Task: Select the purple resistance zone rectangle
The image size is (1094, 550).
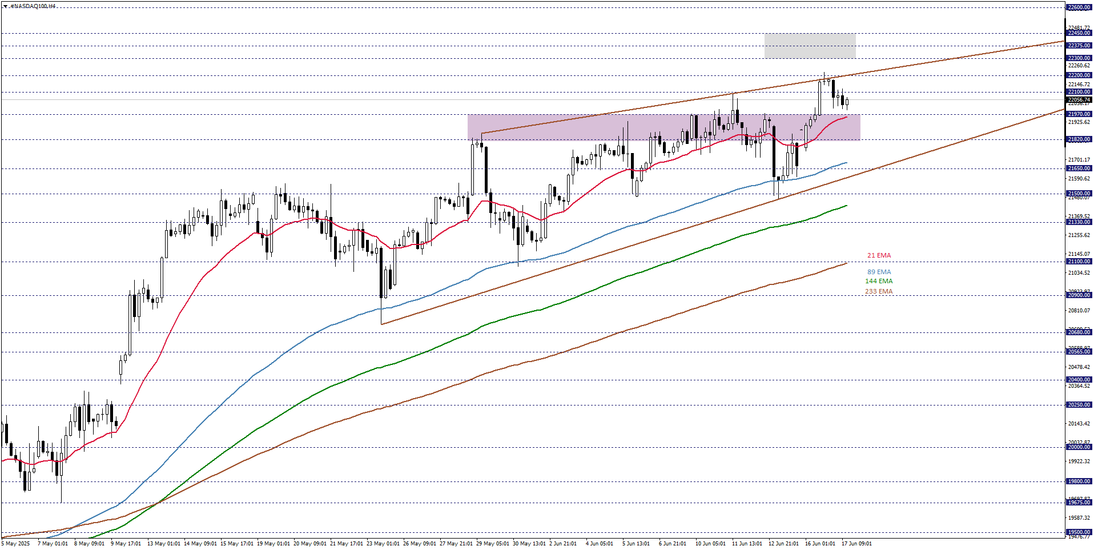Action: click(663, 127)
